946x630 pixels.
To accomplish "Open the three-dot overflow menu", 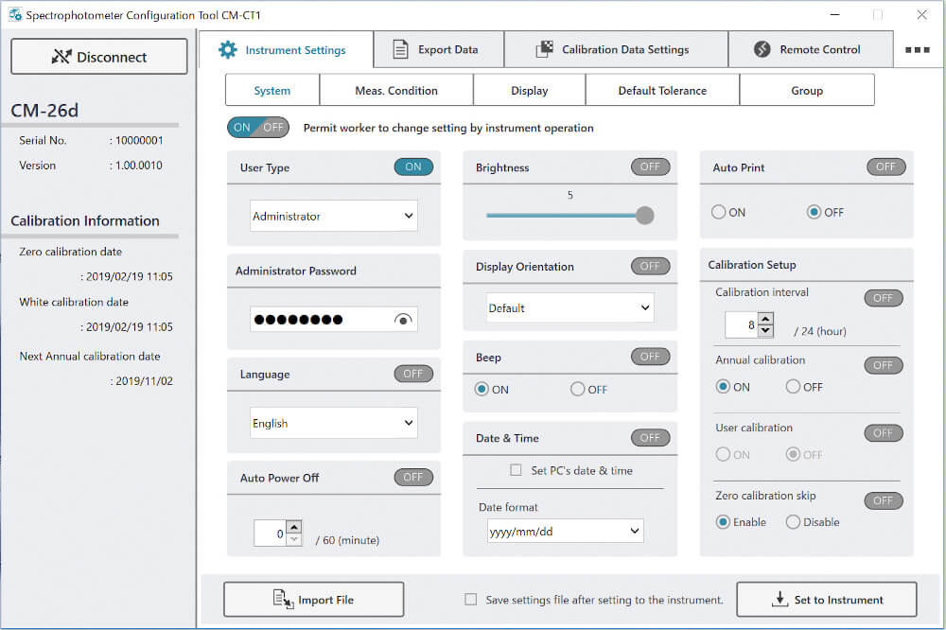I will pyautogui.click(x=917, y=50).
